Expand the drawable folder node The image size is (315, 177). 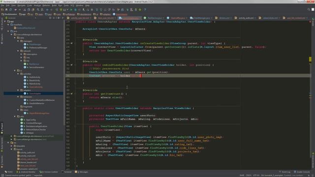12,146
